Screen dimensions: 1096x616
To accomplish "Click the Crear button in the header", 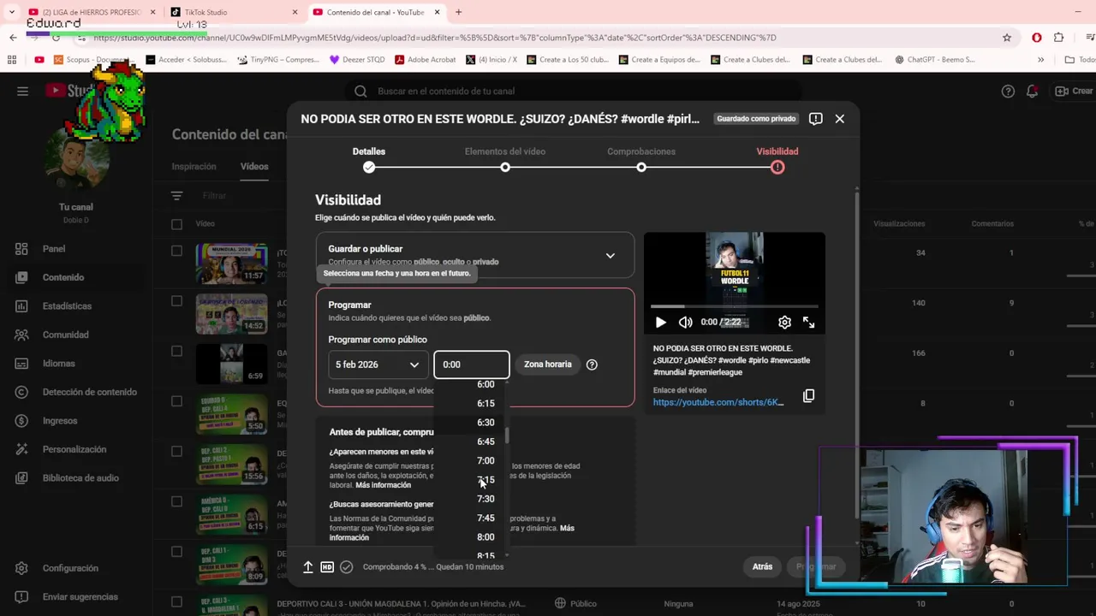I will (x=1074, y=92).
